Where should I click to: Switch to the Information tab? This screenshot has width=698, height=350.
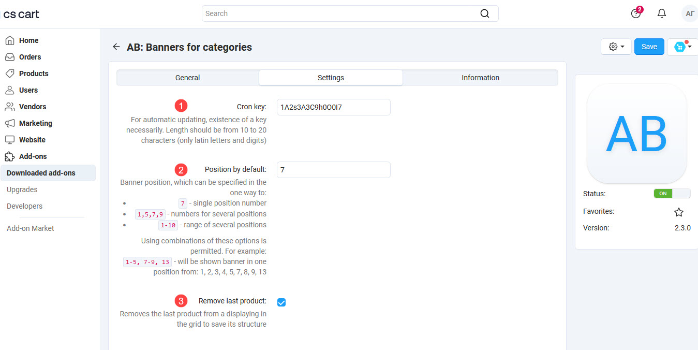(480, 77)
